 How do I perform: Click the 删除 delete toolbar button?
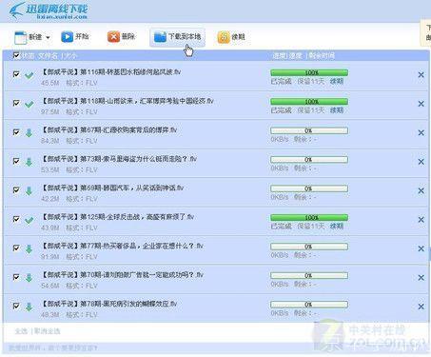click(121, 37)
